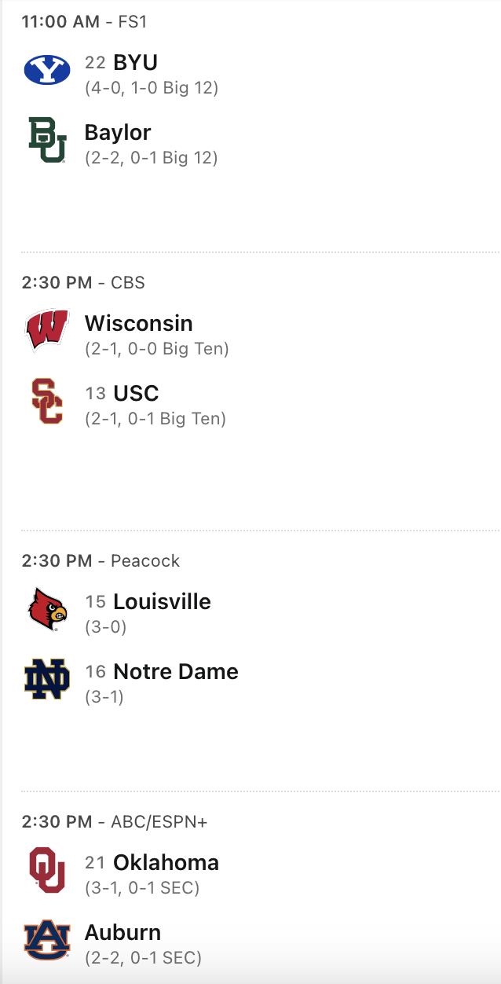Click the Wisconsin W logo

pos(47,331)
